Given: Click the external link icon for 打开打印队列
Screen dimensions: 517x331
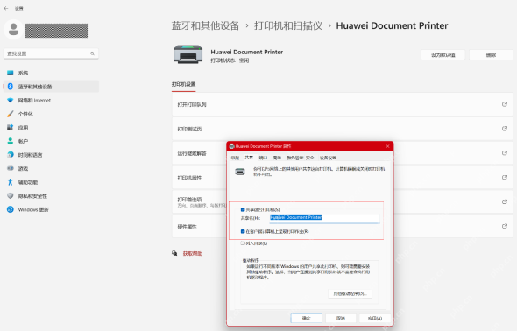Looking at the screenshot, I should 505,104.
